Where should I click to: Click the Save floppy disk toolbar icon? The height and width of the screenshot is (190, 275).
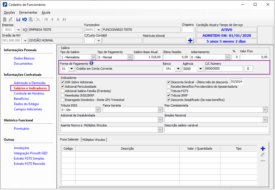18,19
